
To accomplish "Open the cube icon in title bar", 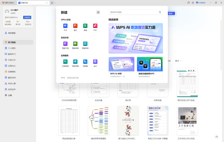I will pyautogui.click(x=193, y=3).
